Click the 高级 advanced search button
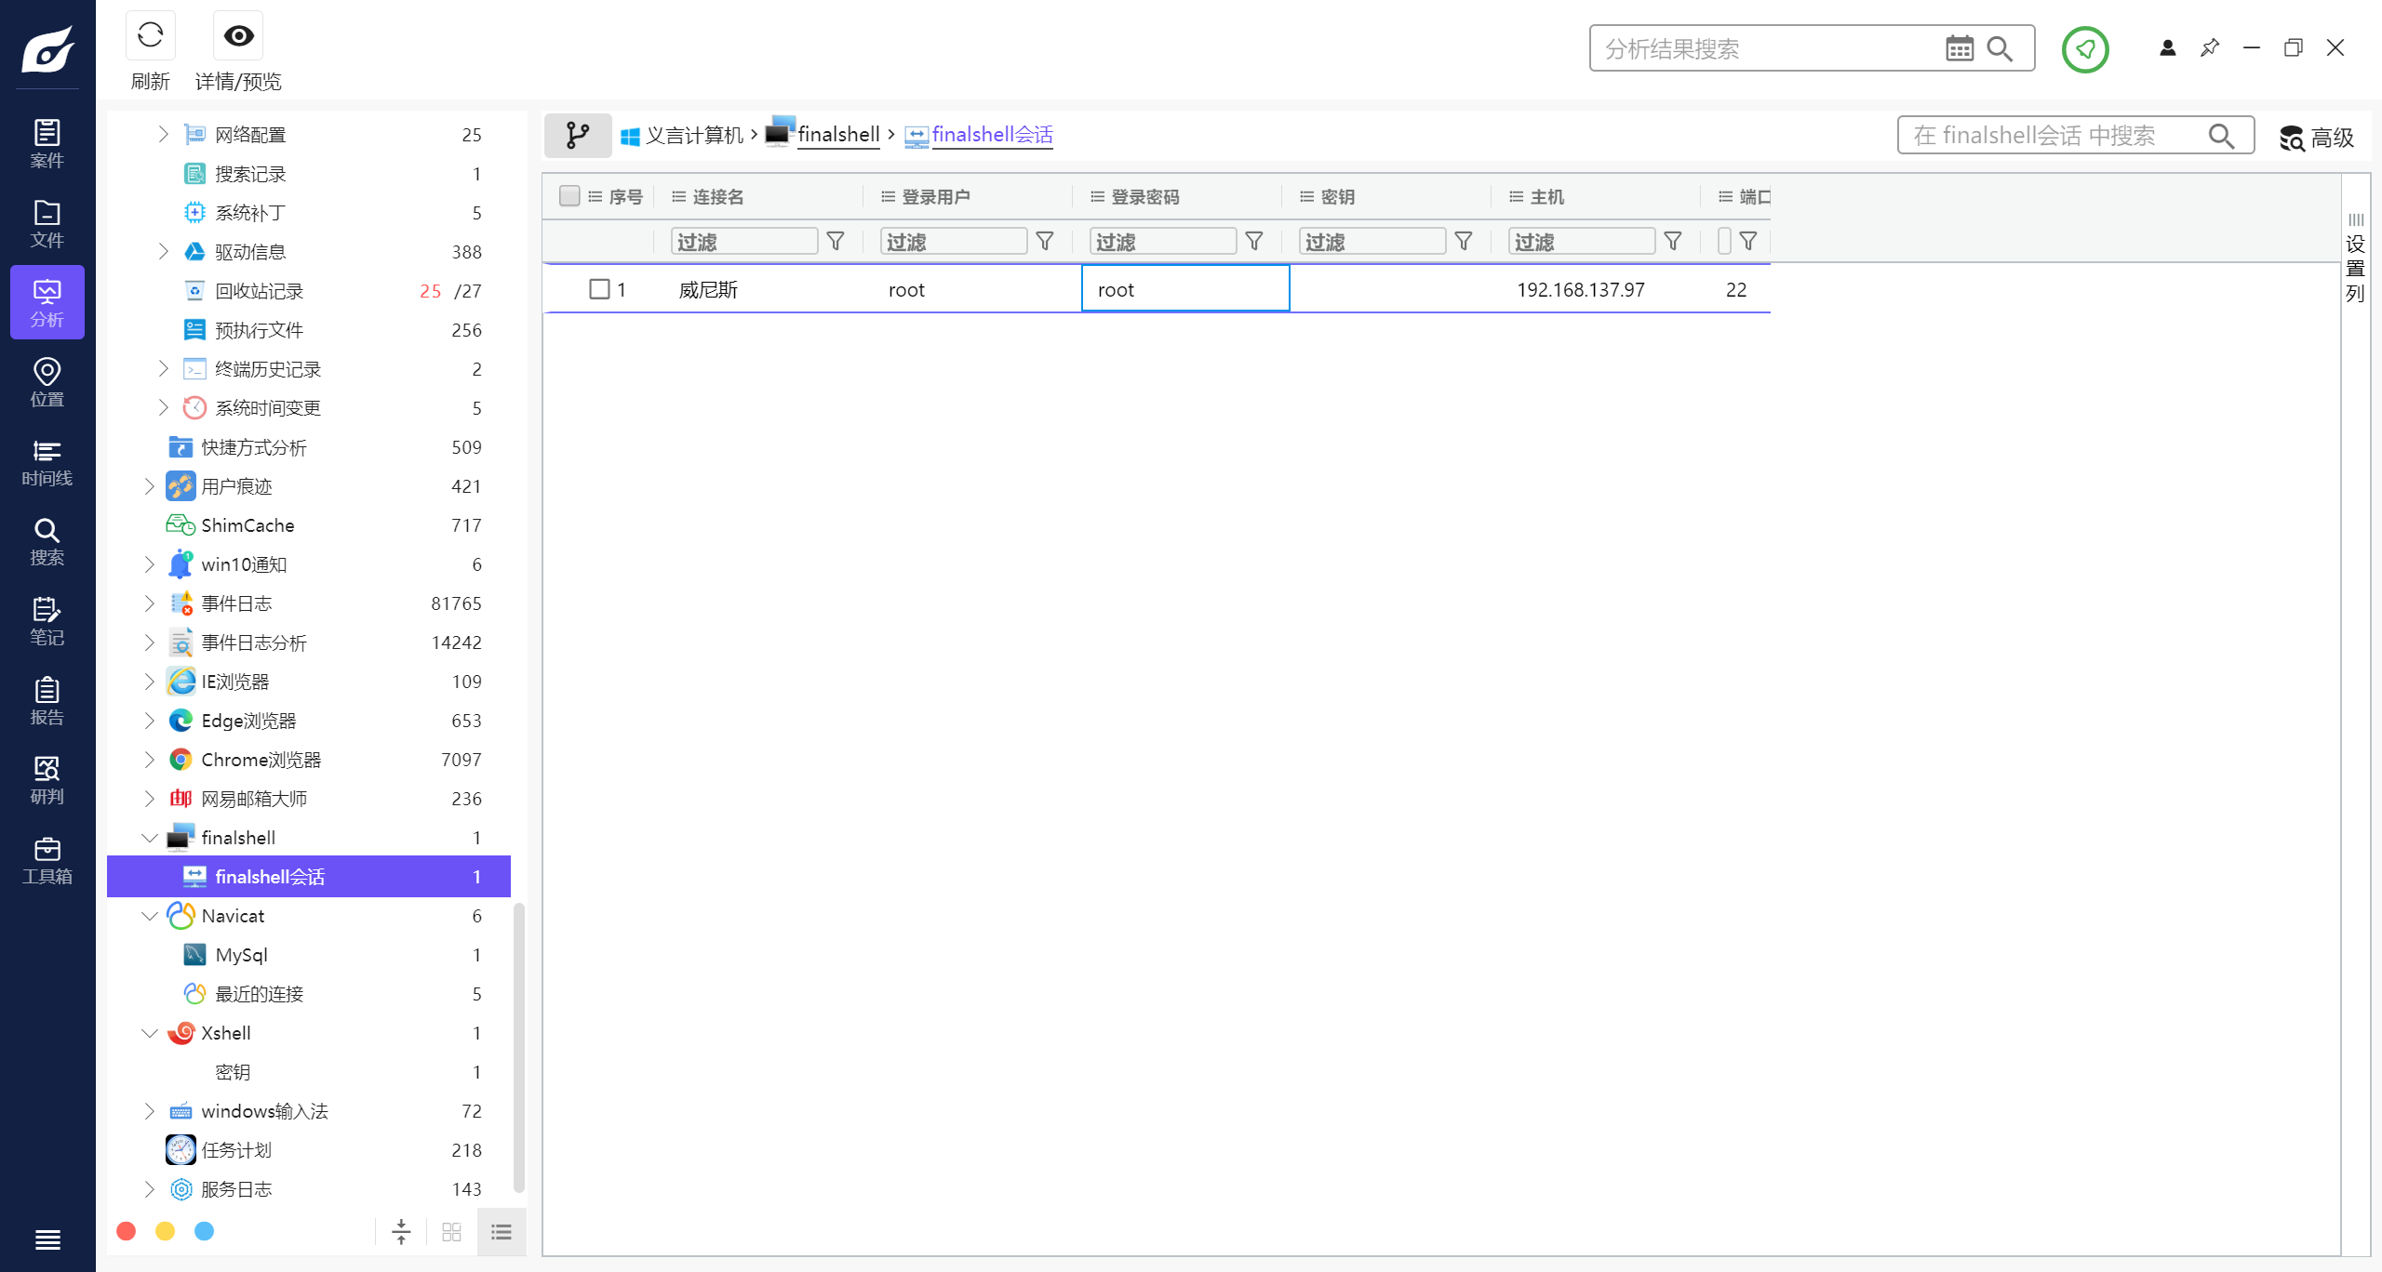 [2316, 138]
